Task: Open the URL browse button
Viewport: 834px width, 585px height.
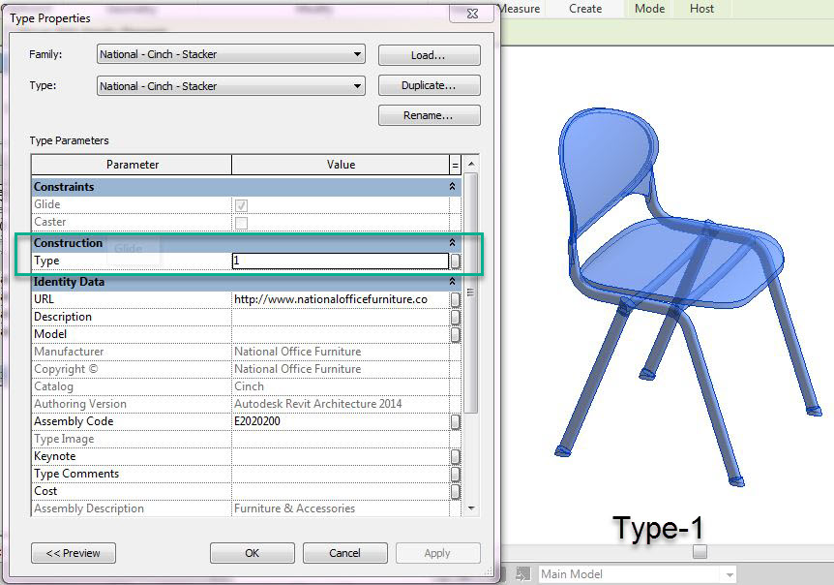Action: (455, 298)
